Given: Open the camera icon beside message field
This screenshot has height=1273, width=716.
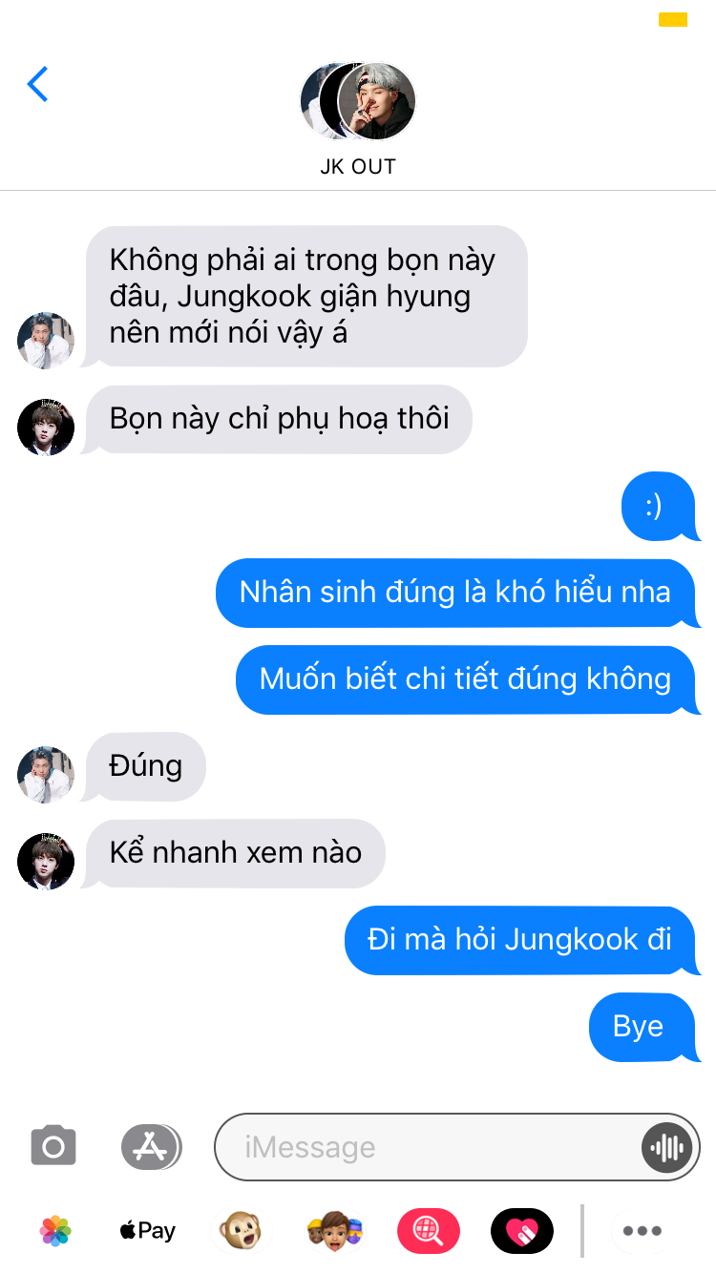Looking at the screenshot, I should tap(53, 1146).
